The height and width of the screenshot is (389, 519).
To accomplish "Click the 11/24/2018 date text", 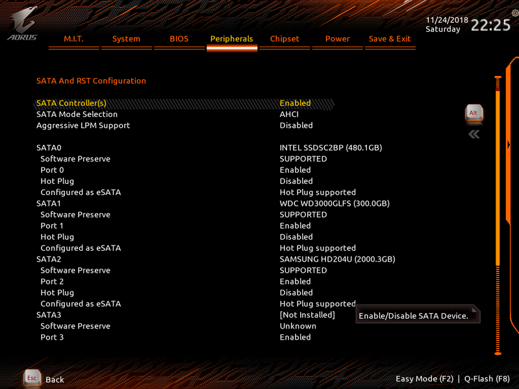I will pos(447,20).
